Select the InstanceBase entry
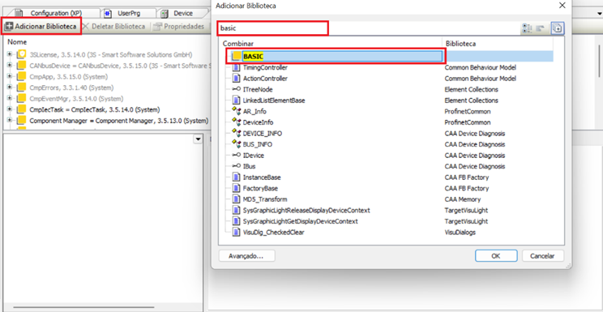Screen dimensions: 603x312 (x=262, y=177)
